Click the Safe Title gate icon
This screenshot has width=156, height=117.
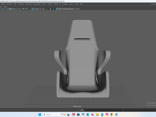tap(5, 9)
